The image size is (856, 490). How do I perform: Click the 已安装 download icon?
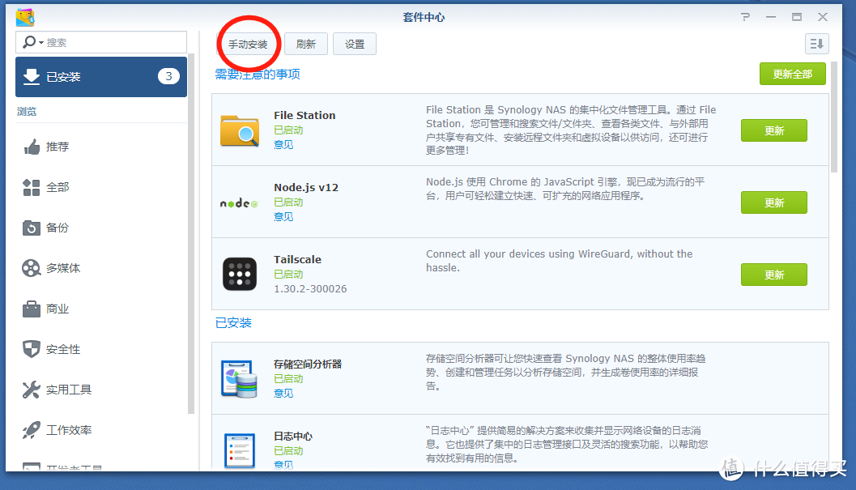click(32, 77)
